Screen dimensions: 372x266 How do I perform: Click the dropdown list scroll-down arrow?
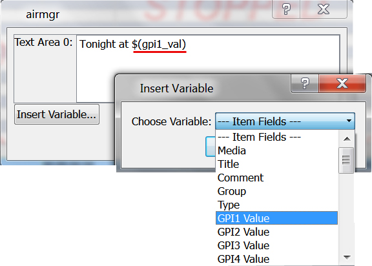pyautogui.click(x=347, y=257)
